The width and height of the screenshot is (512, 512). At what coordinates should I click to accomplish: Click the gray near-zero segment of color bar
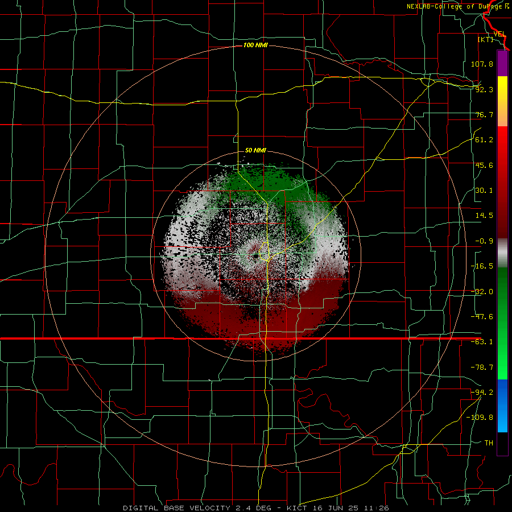tap(502, 253)
